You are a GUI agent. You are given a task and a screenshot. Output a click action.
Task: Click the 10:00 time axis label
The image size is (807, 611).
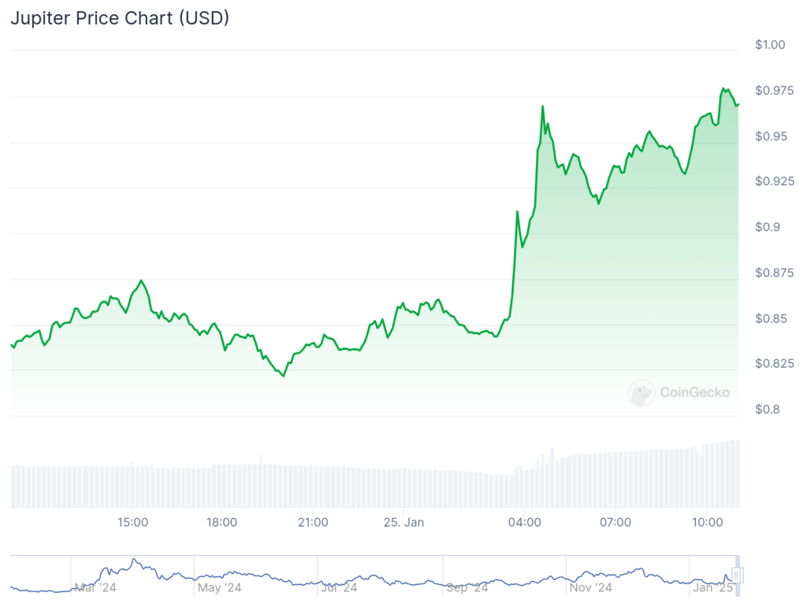(x=707, y=522)
